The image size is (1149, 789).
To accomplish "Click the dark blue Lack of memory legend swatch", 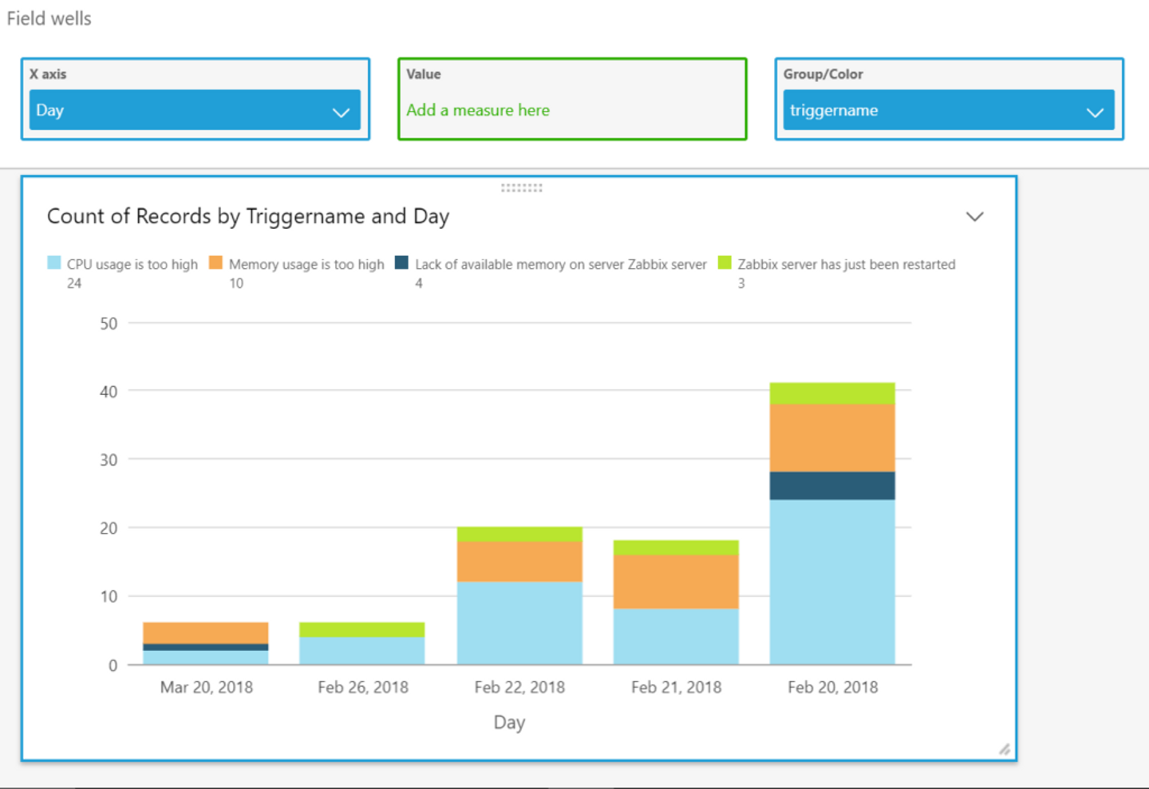I will (x=402, y=262).
